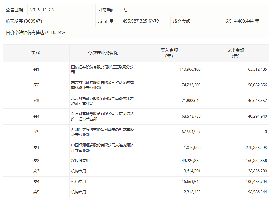Click the 成交金额 value 6,514,400,444 元
This screenshot has height=202, width=273.
pyautogui.click(x=242, y=21)
